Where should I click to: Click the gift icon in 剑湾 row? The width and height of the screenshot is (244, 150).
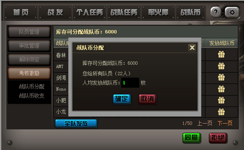coord(221,77)
